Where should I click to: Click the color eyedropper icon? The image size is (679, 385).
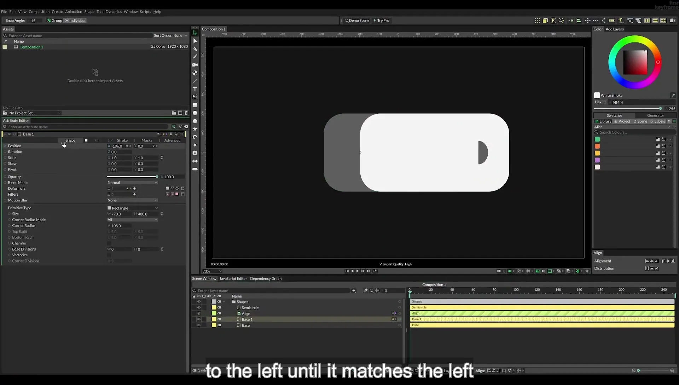point(673,96)
